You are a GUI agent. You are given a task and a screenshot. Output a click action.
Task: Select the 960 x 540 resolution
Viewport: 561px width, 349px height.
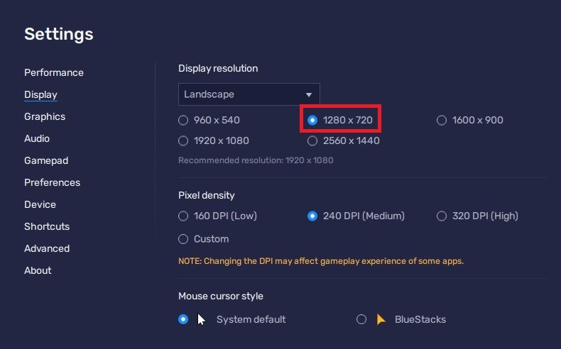click(184, 120)
